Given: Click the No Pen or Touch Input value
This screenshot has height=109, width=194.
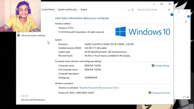Looking at the screenshot, I should click(x=107, y=56).
